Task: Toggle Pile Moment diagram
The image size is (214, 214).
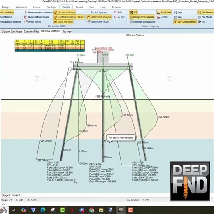Action: 206,12
